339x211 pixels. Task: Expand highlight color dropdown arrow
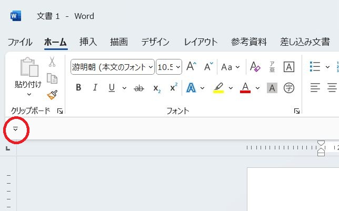click(231, 88)
